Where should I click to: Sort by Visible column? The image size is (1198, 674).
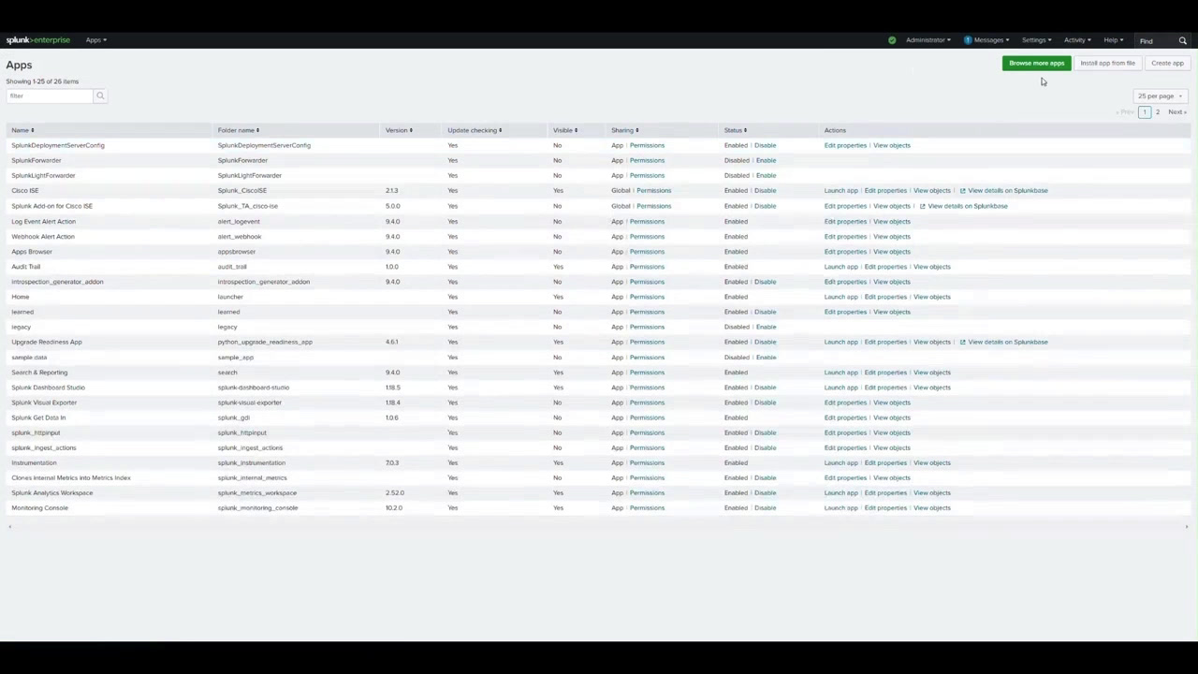point(565,130)
